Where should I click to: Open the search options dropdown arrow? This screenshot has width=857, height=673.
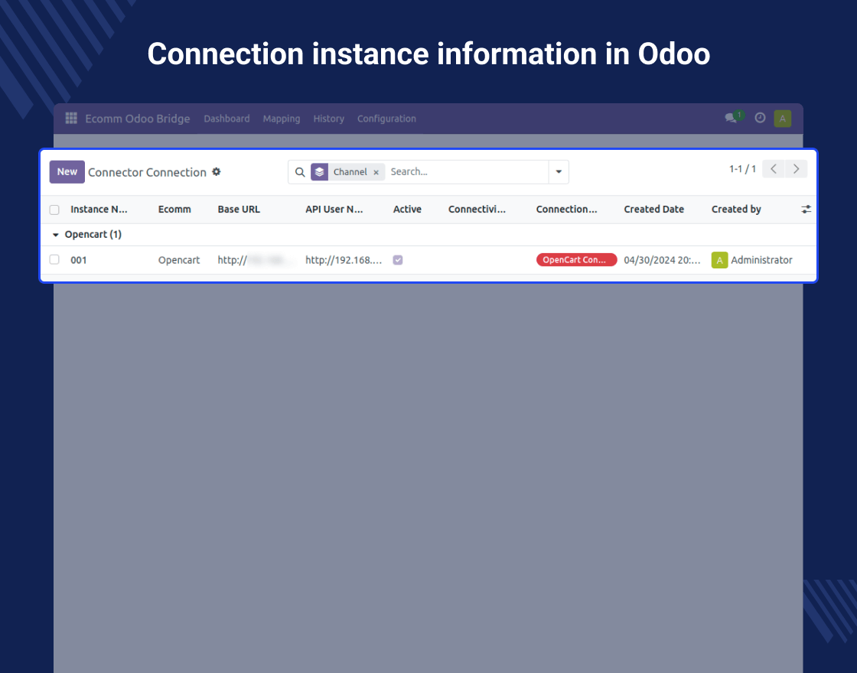(559, 171)
